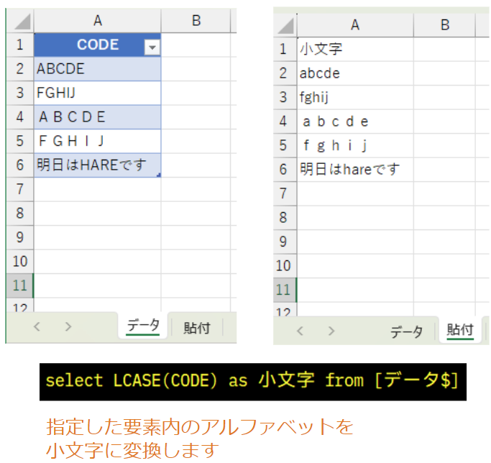This screenshot has height=463, width=491.
Task: Click the SQL statement select LCASE(CODE)
Action: click(253, 382)
